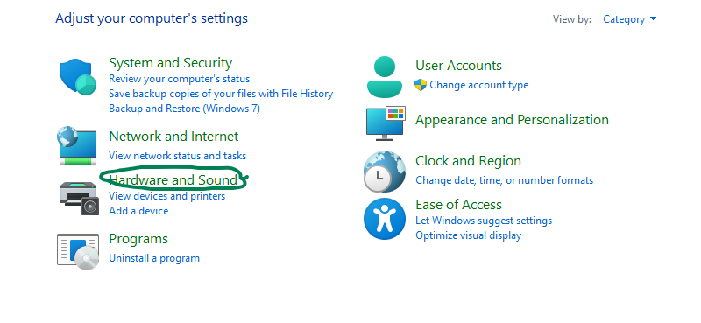Open Change date, time, or number formats
This screenshot has height=323, width=701.
pos(505,180)
